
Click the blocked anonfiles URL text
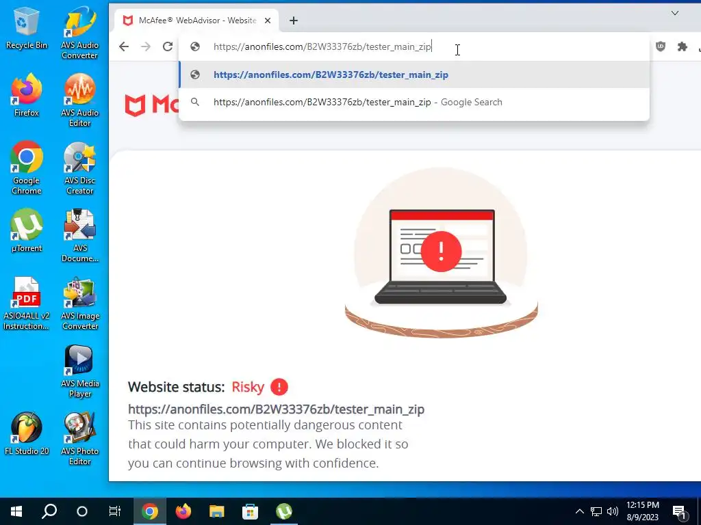click(276, 409)
